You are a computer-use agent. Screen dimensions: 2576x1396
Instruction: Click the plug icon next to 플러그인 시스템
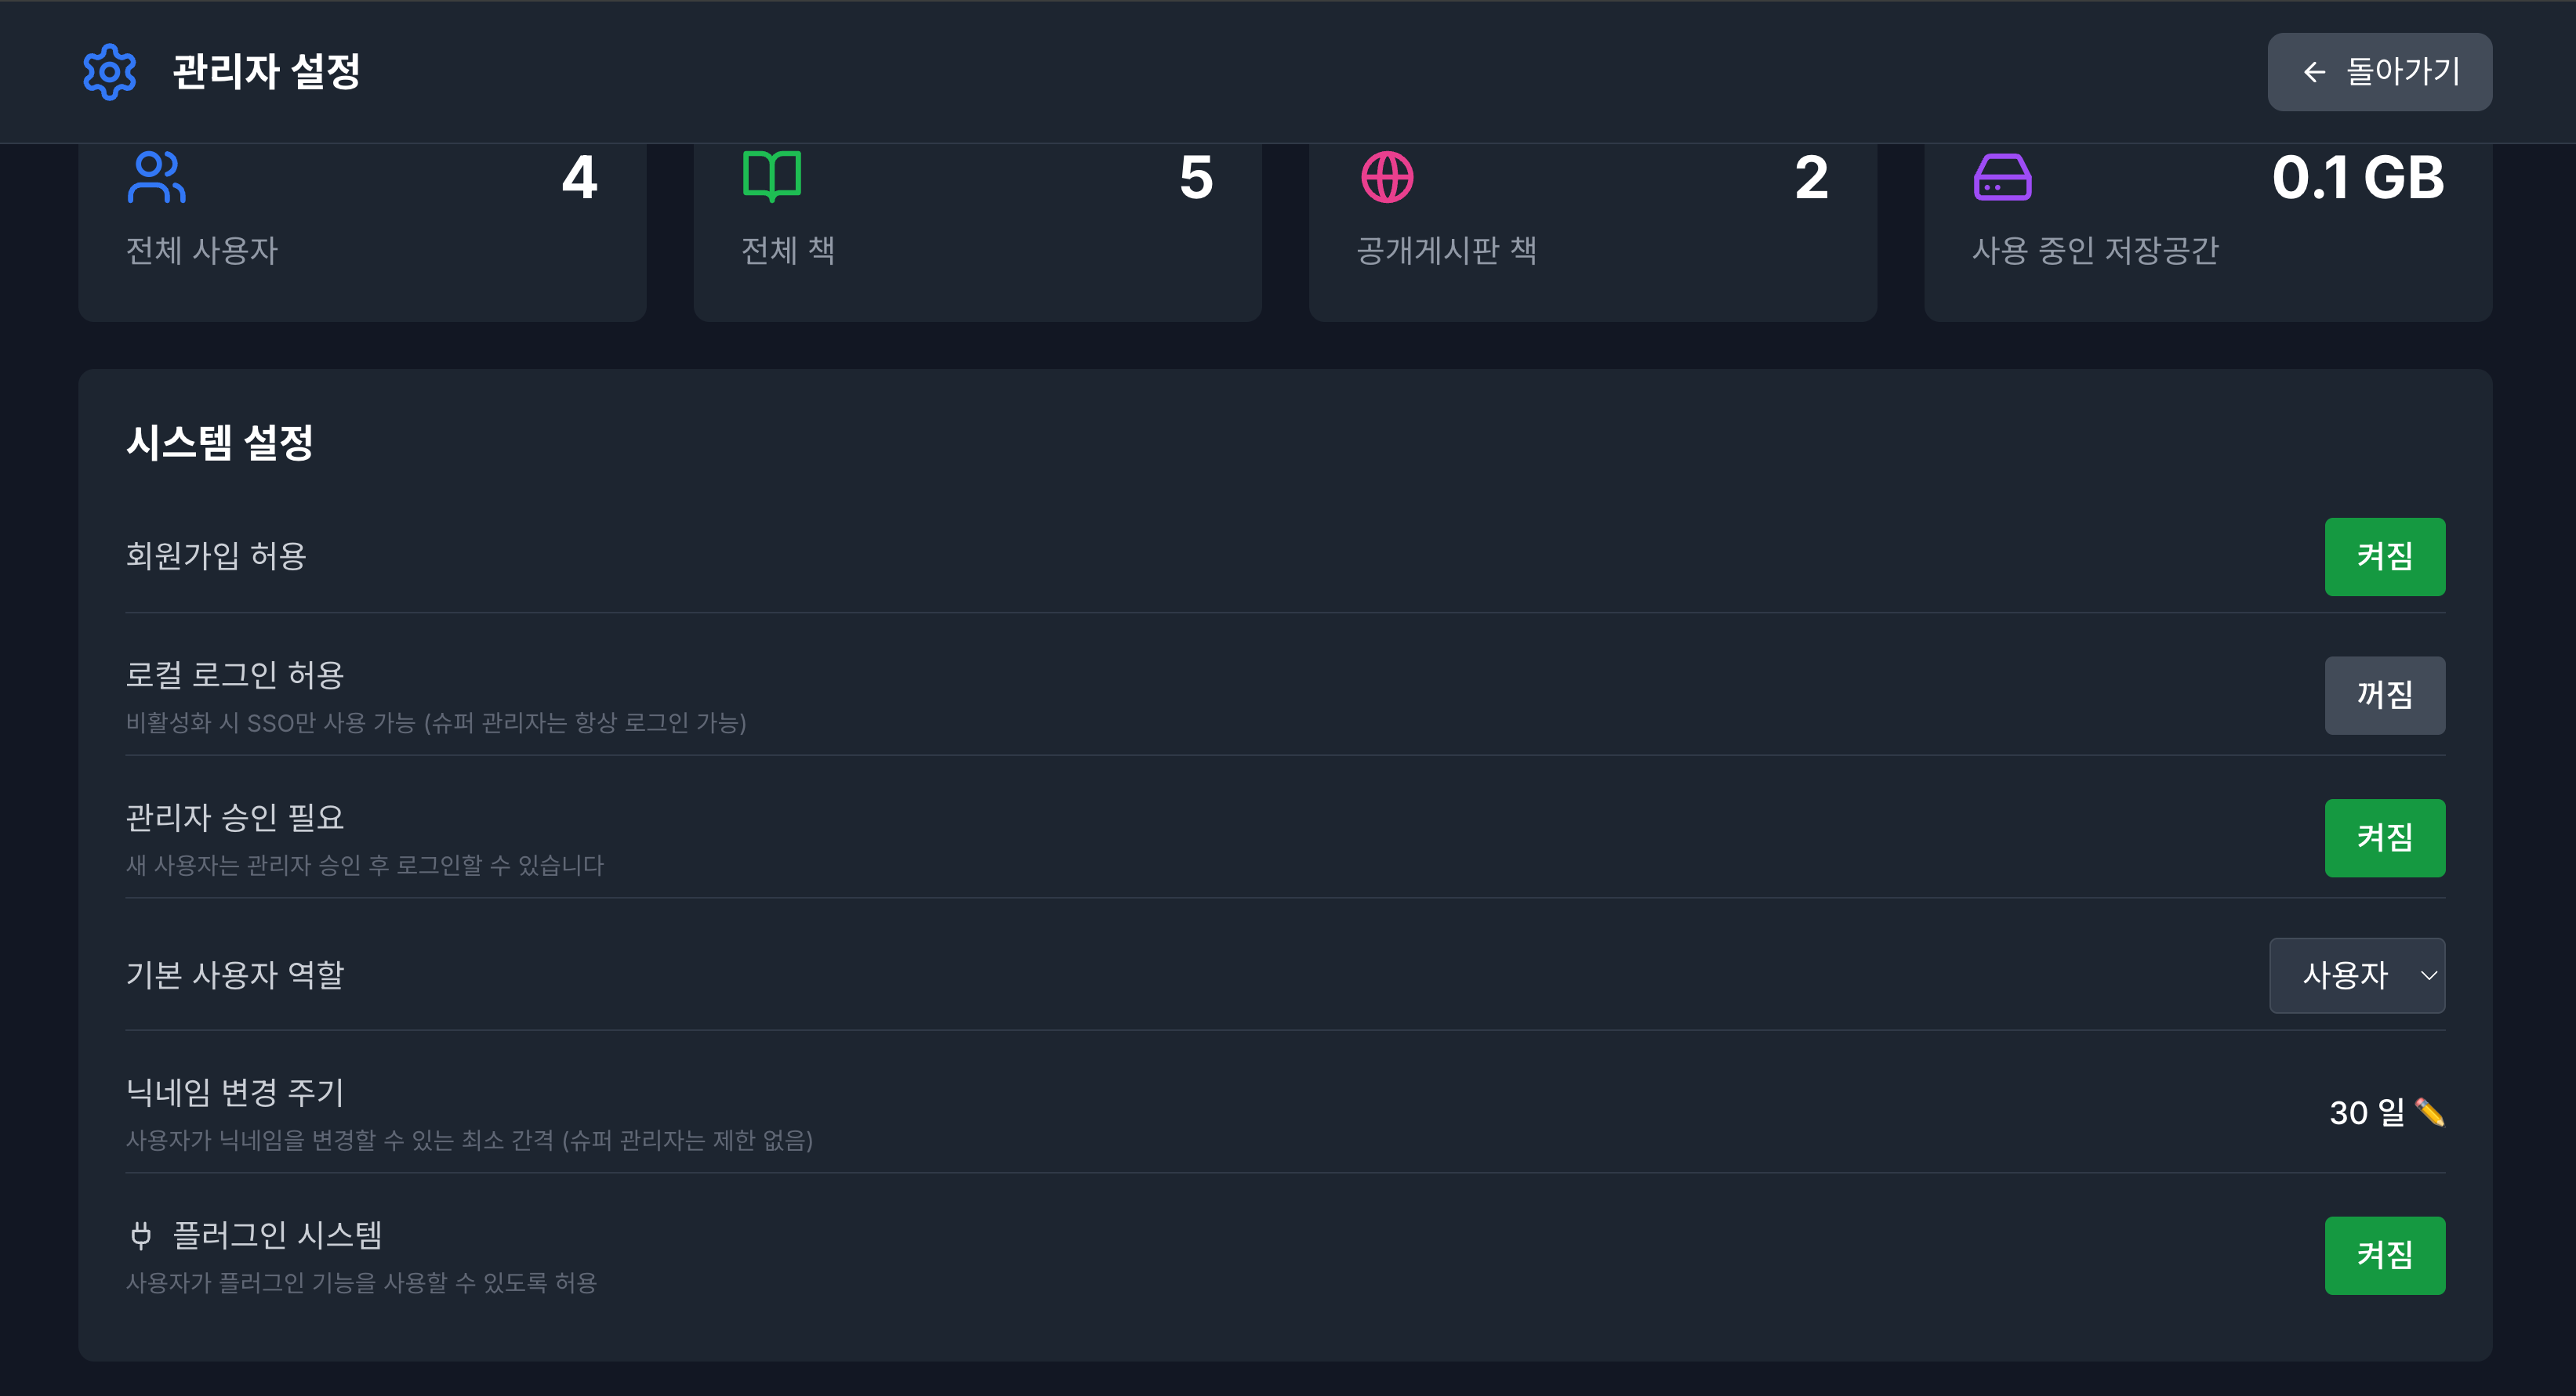point(141,1236)
